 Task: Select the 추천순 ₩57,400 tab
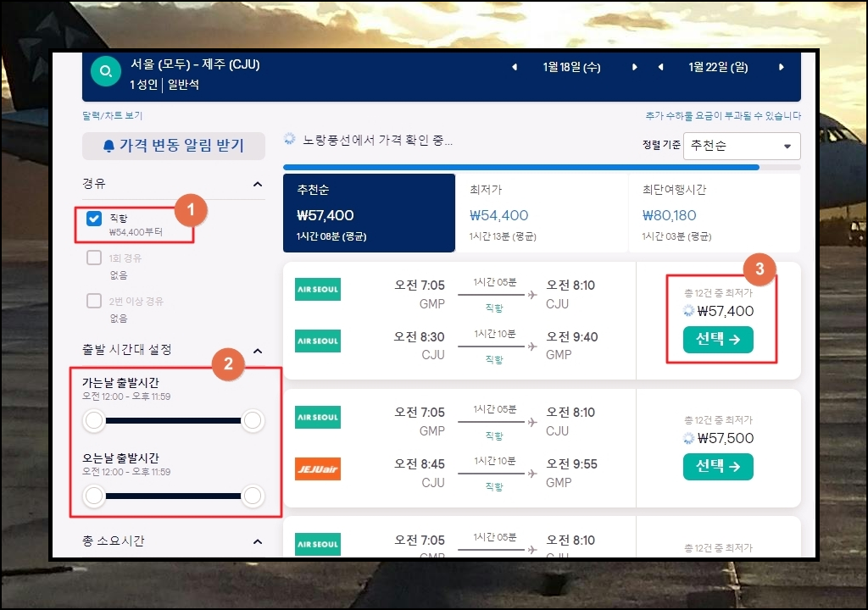[x=370, y=213]
